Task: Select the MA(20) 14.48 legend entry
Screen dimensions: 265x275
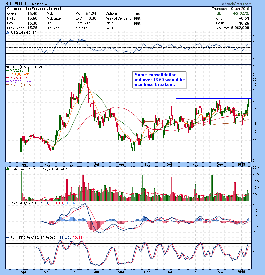Action: pyautogui.click(x=18, y=70)
